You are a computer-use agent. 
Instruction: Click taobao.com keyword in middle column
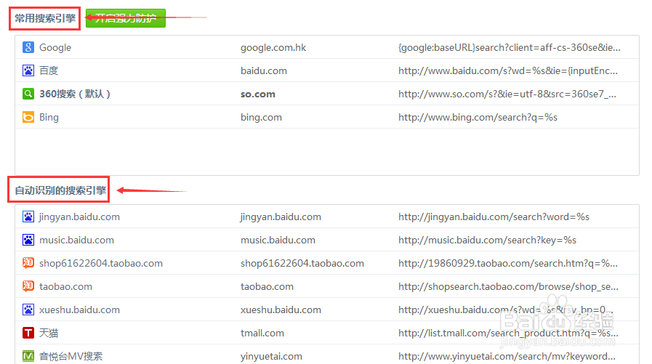(x=267, y=287)
